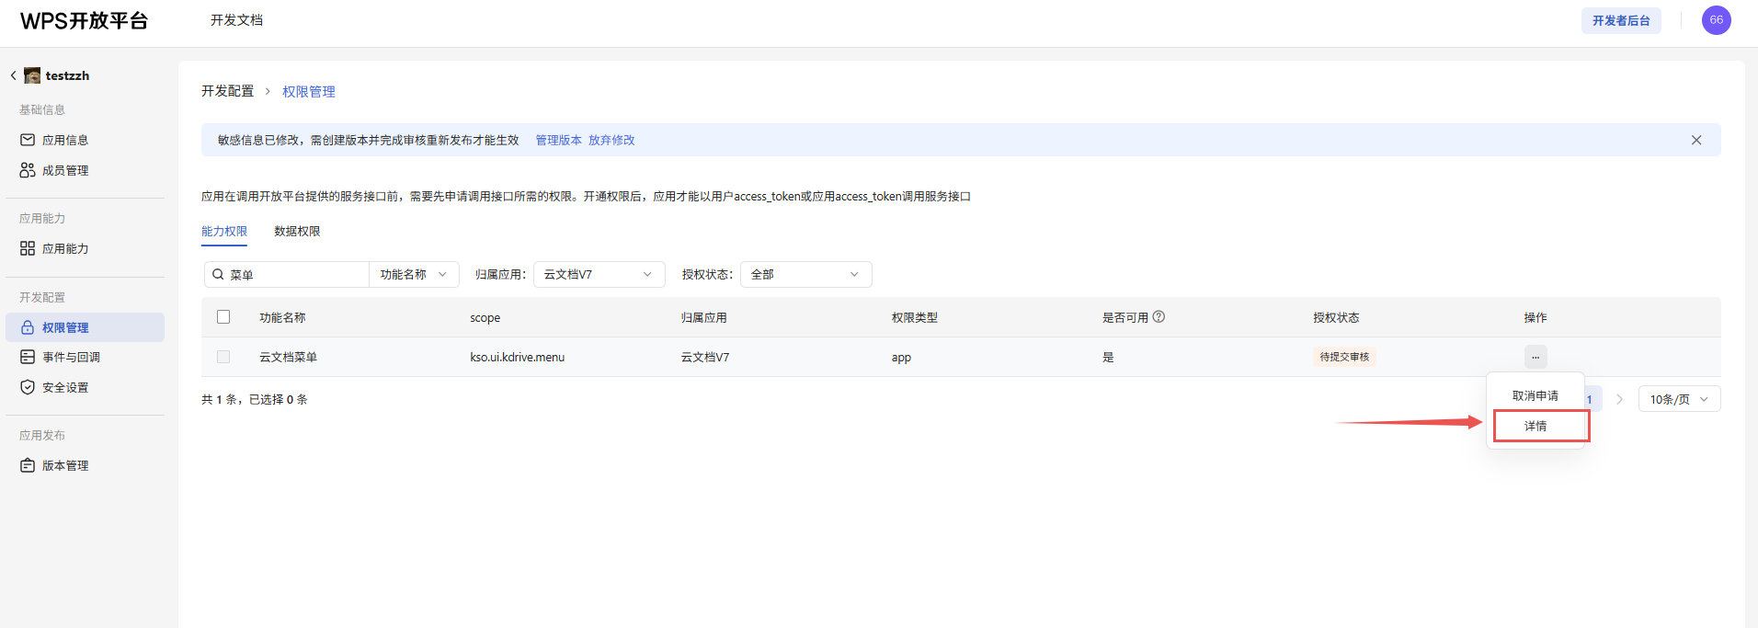Click the back arrow beside testzzh
The image size is (1758, 628).
point(13,75)
